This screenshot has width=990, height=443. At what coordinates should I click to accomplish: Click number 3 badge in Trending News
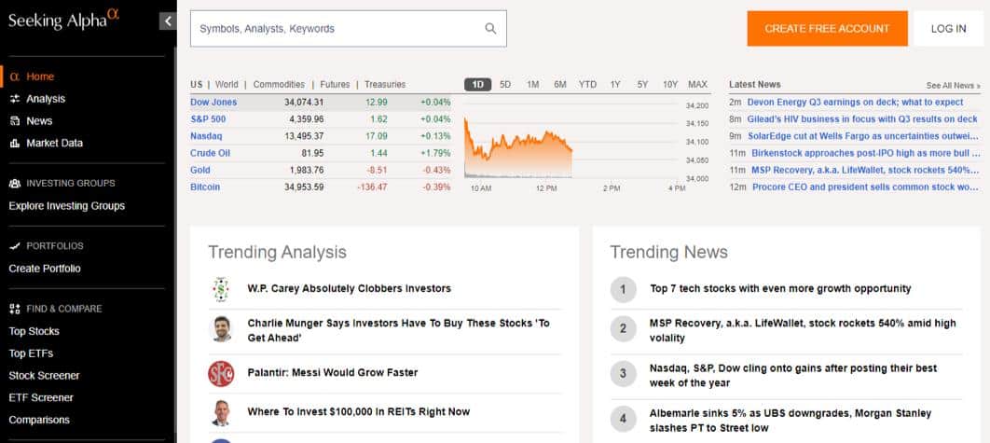coord(623,373)
